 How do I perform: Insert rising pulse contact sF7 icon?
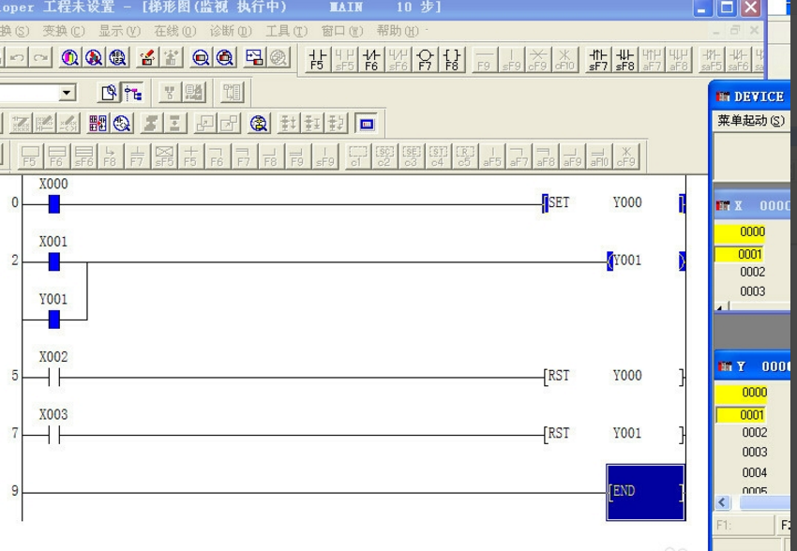(597, 59)
